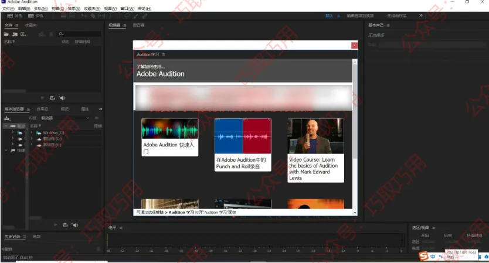
Task: Open the 文件 panel menu icon
Action: (x=17, y=25)
